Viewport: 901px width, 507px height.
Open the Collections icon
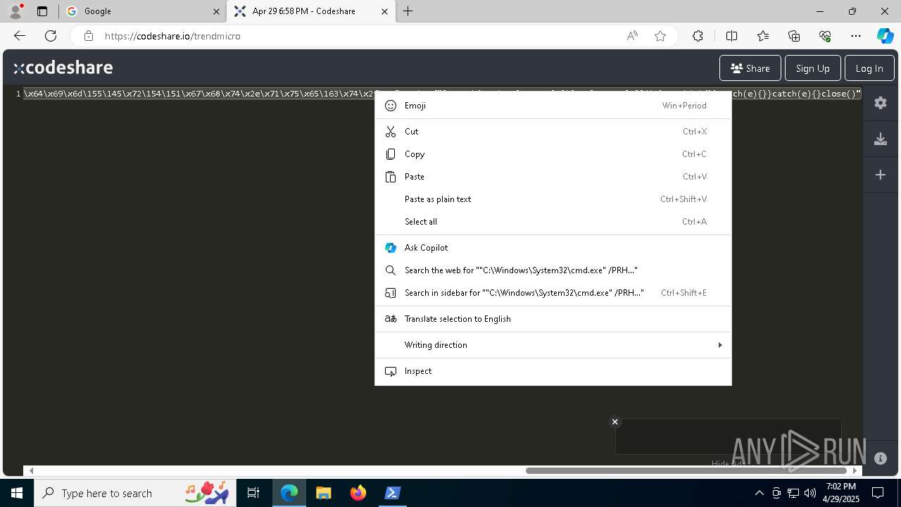click(x=794, y=36)
